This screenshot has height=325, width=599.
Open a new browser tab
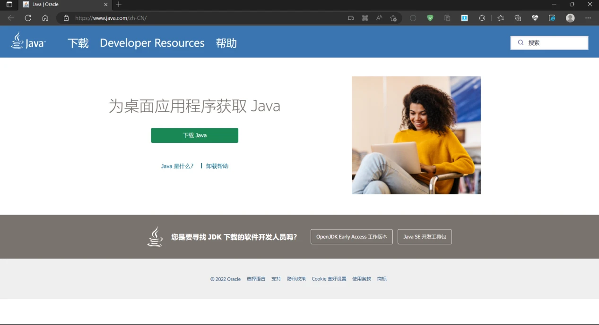119,4
